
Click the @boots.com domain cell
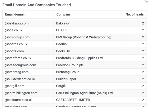coord(28,51)
